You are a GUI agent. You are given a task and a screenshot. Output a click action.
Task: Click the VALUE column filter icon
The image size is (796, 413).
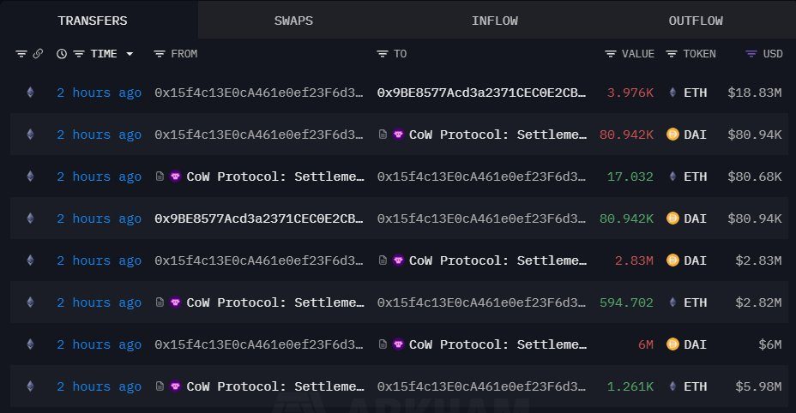click(611, 54)
